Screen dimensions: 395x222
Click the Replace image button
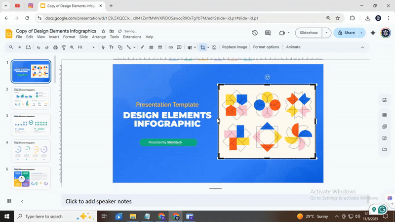point(235,47)
